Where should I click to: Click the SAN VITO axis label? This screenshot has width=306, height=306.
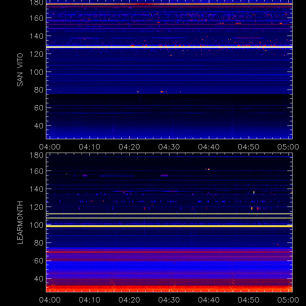[20, 70]
